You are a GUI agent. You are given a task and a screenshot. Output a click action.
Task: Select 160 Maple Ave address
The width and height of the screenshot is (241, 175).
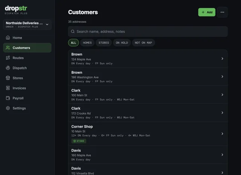click(x=81, y=155)
